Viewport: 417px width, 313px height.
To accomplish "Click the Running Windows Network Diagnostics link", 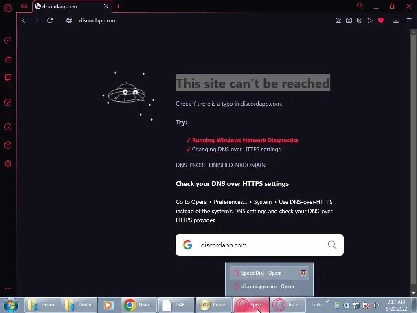I will pyautogui.click(x=245, y=140).
